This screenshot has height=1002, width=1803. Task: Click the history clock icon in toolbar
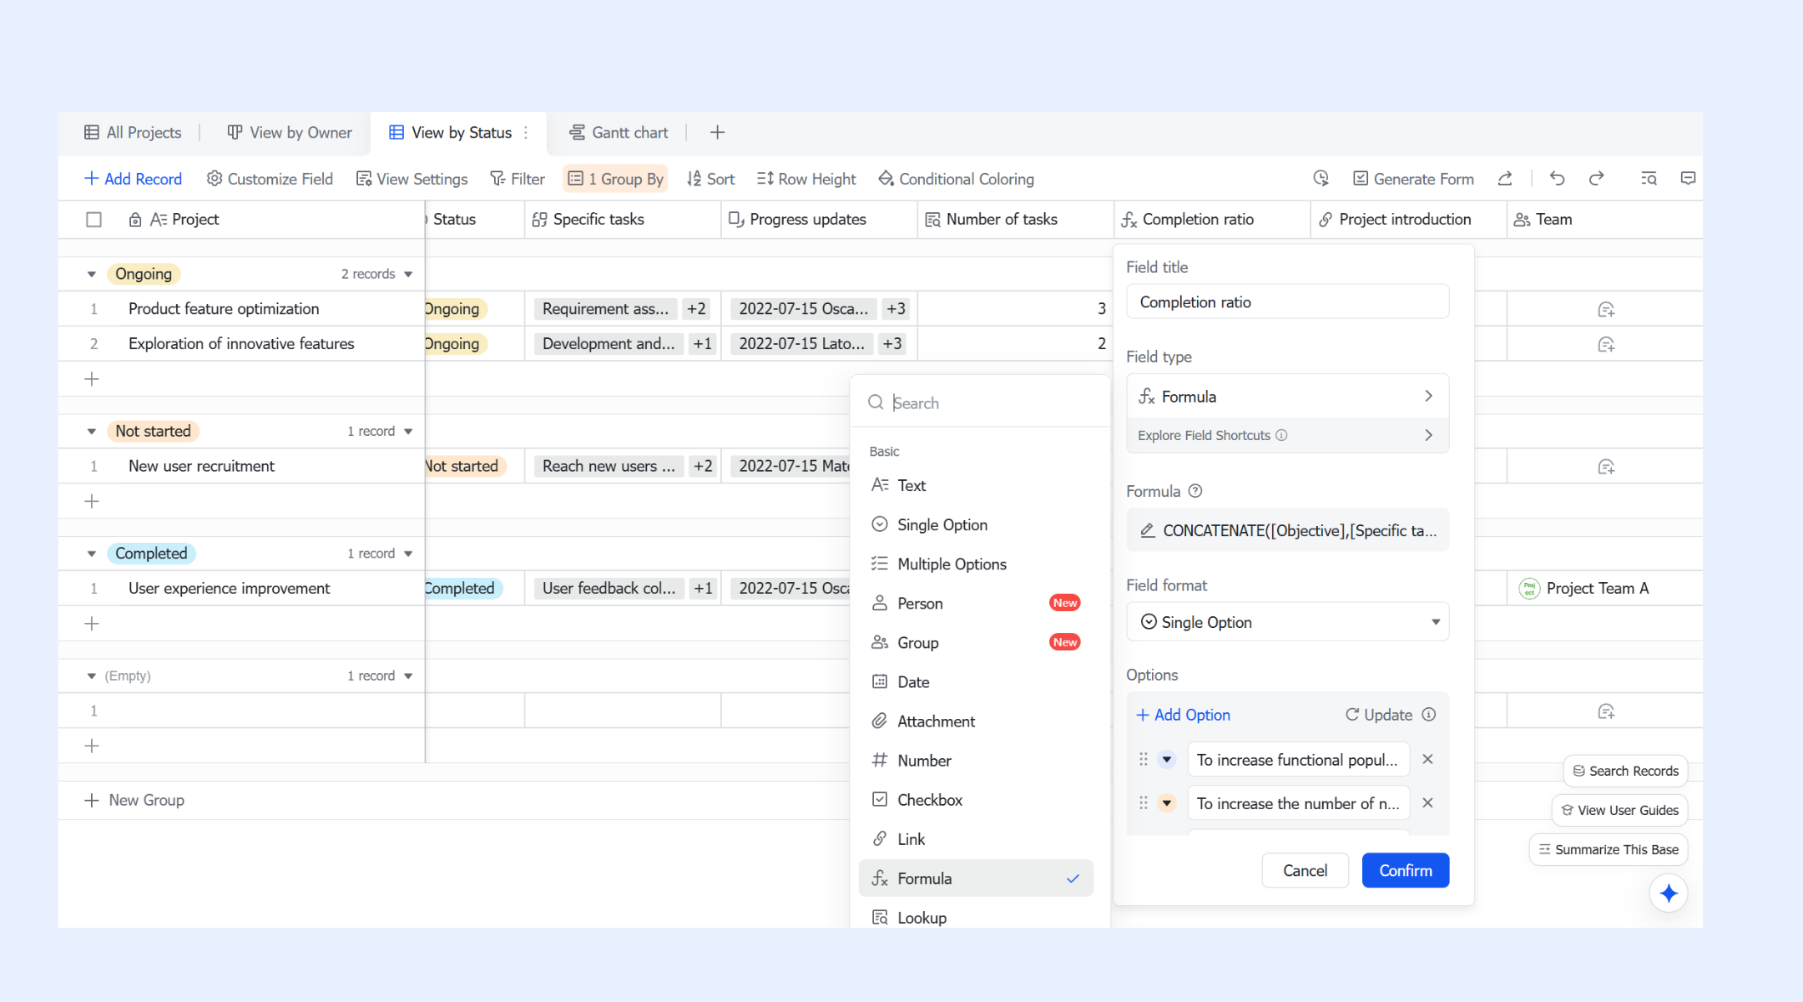point(1321,178)
